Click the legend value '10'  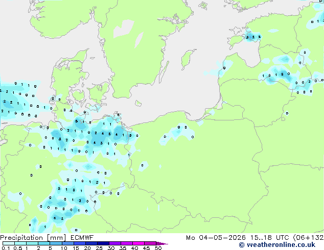(64, 248)
